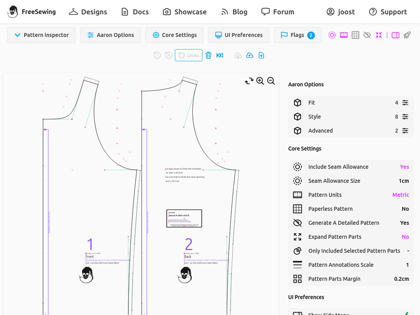Click the Metric units value
The height and width of the screenshot is (315, 420).
(x=401, y=195)
